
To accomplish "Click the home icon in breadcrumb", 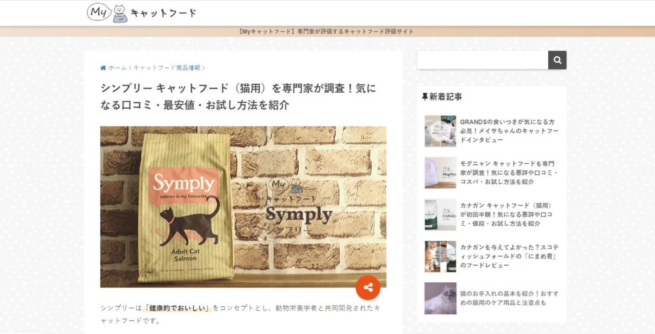I will (103, 68).
